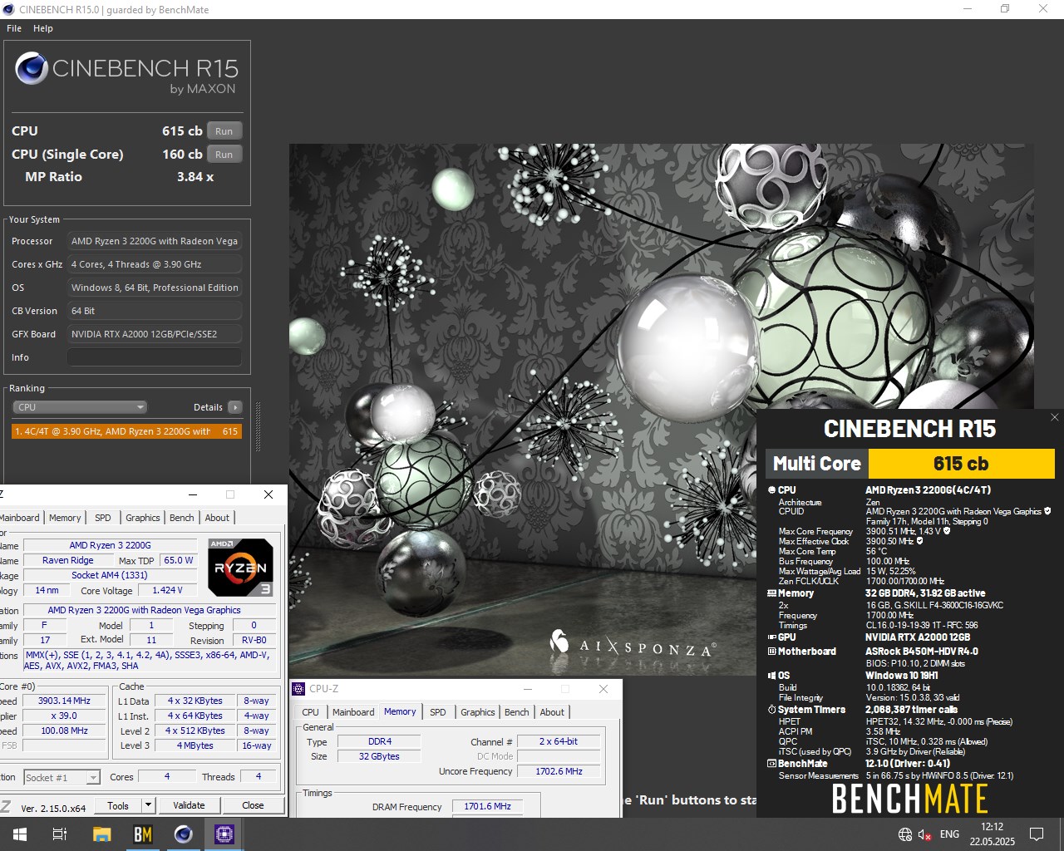Viewport: 1064px width, 851px height.
Task: Open Task View from the taskbar
Action: click(60, 834)
